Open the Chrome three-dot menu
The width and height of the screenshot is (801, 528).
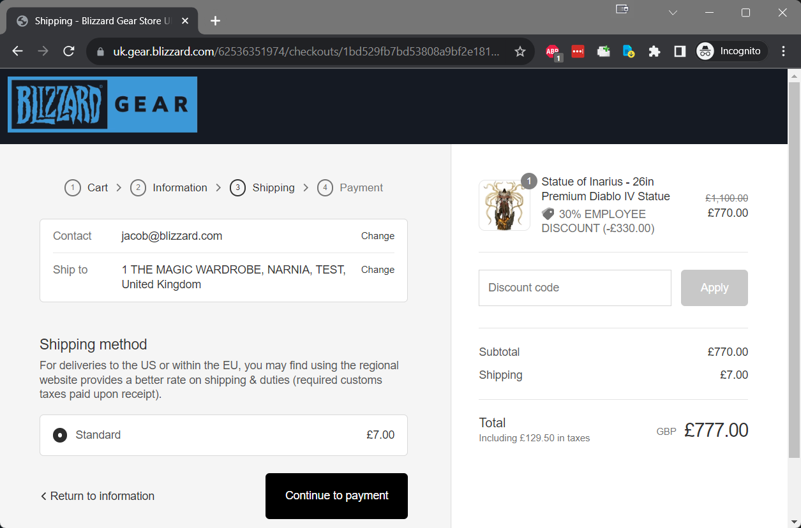[784, 51]
